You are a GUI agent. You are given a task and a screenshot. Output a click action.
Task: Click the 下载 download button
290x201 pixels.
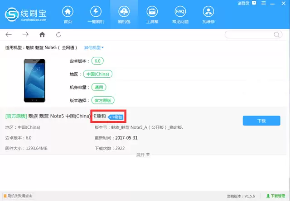pyautogui.click(x=261, y=121)
